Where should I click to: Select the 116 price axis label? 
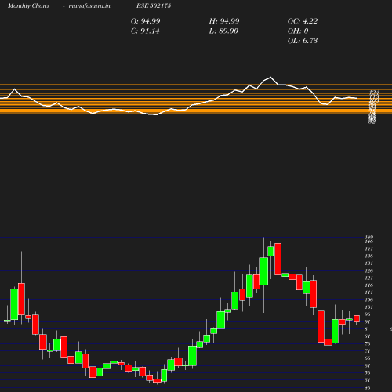(368, 285)
